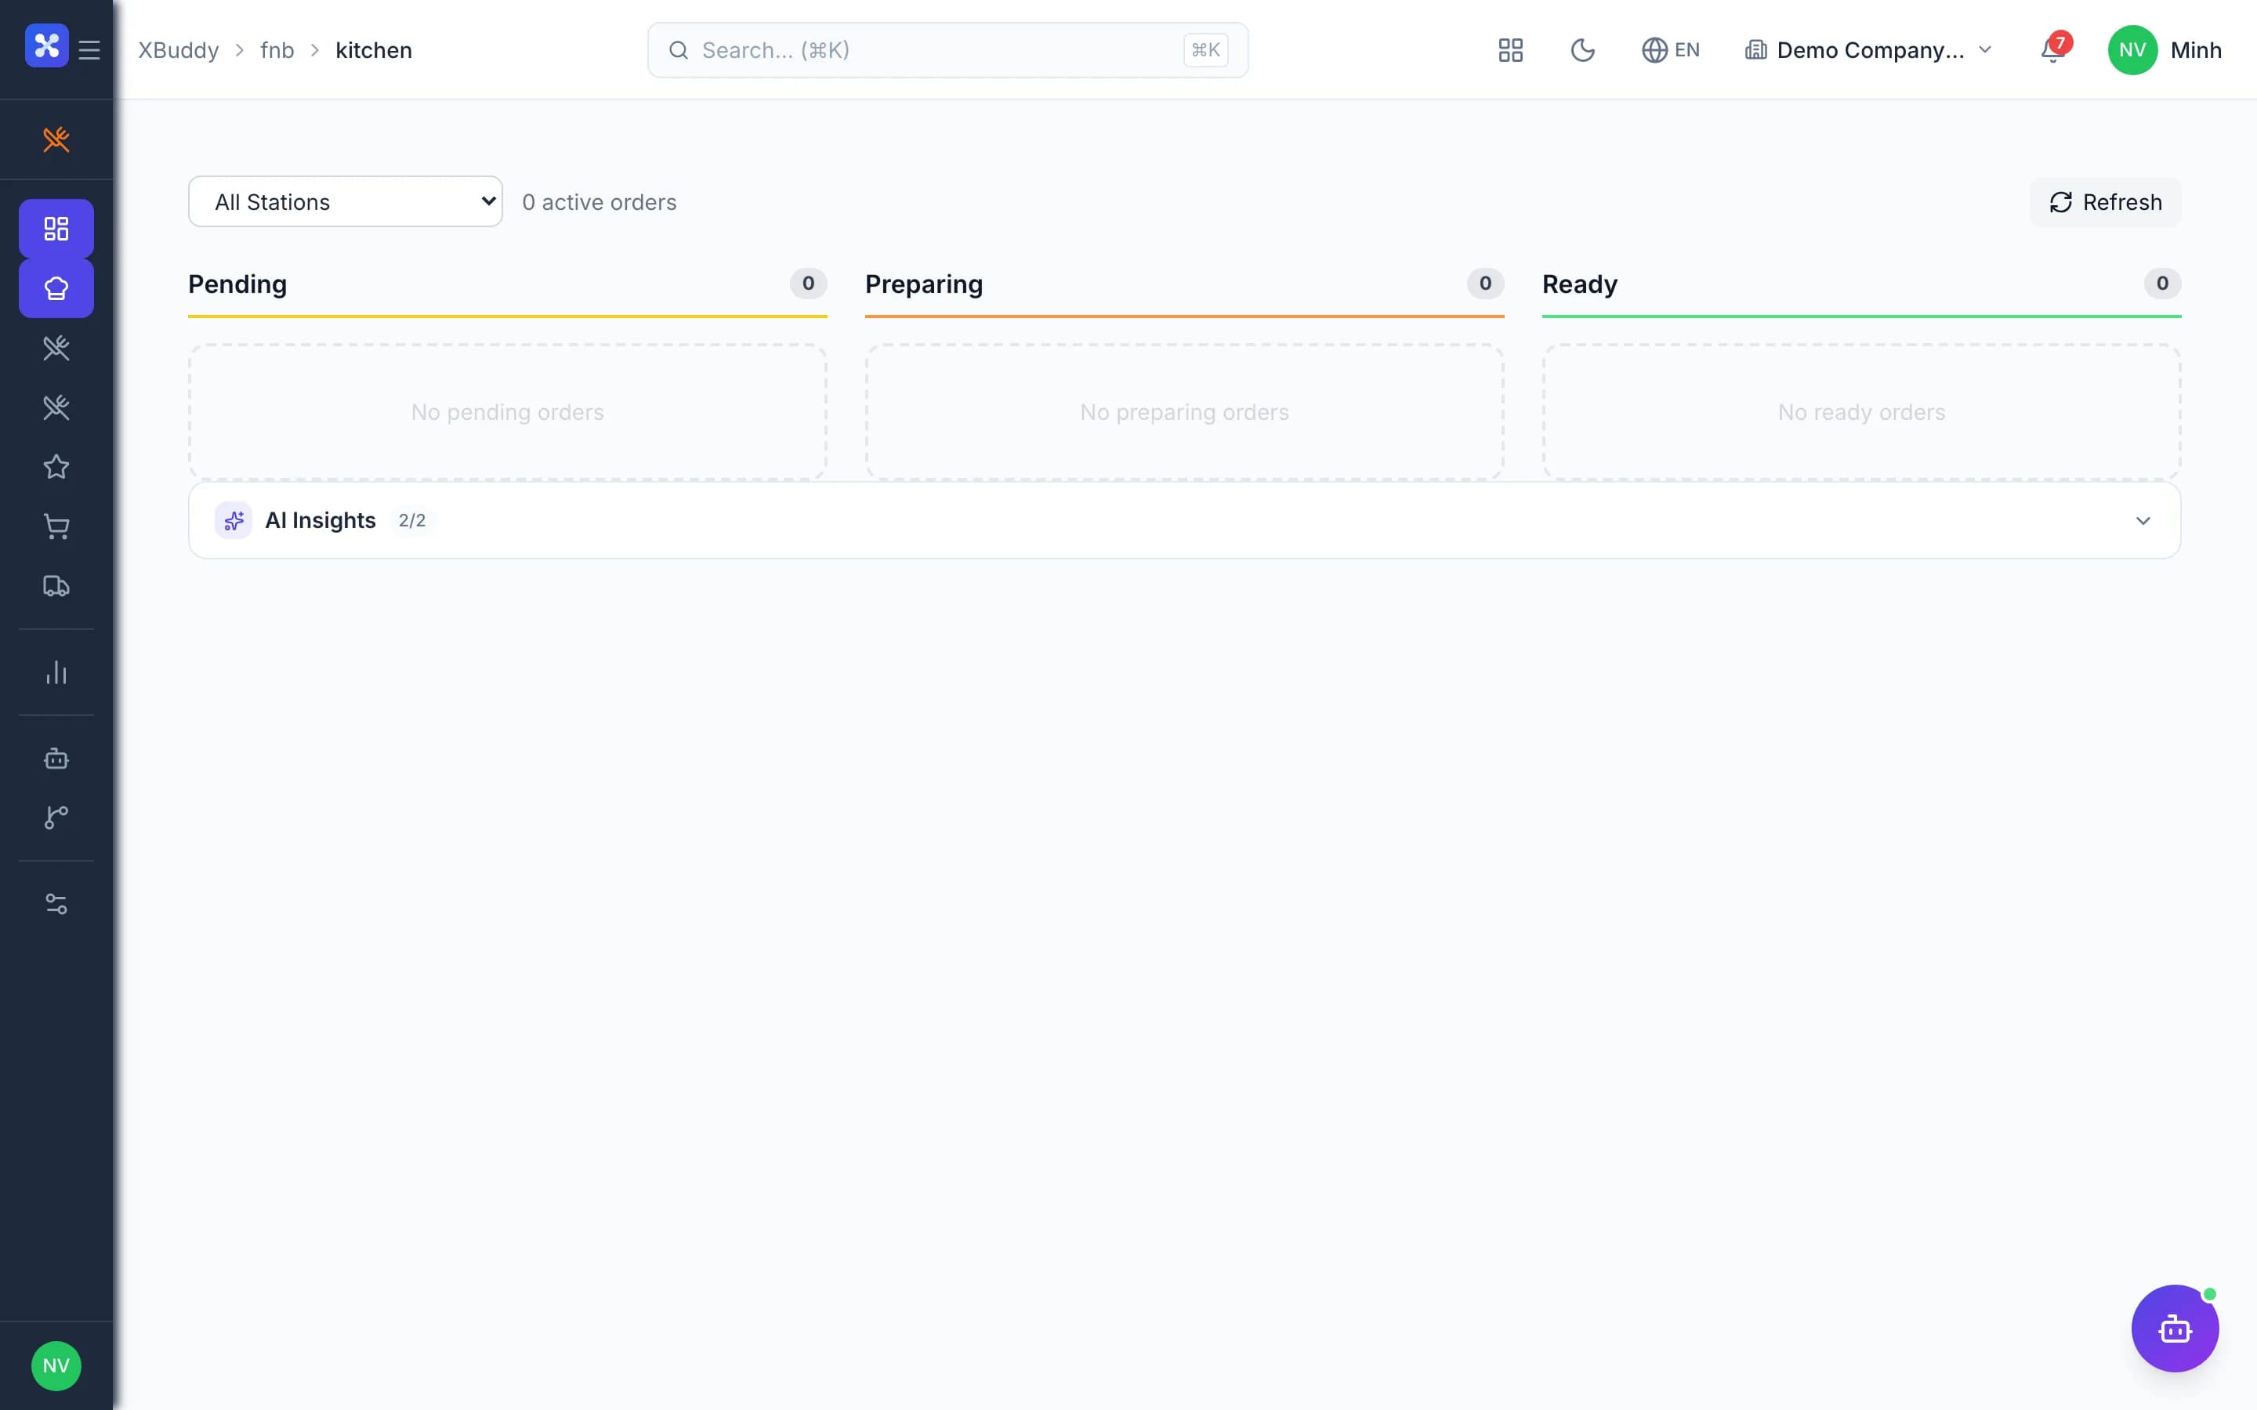Go to fnb breadcrumb link
The image size is (2257, 1410).
pos(277,49)
